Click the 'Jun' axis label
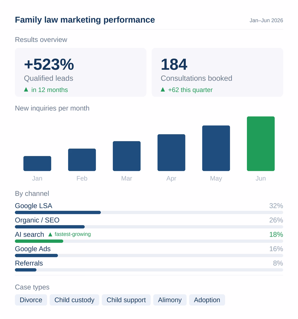This screenshot has width=298, height=319. (x=261, y=178)
